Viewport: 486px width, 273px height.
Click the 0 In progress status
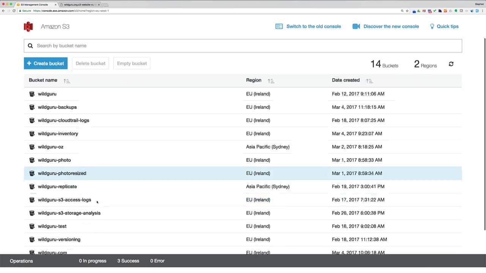pyautogui.click(x=93, y=261)
